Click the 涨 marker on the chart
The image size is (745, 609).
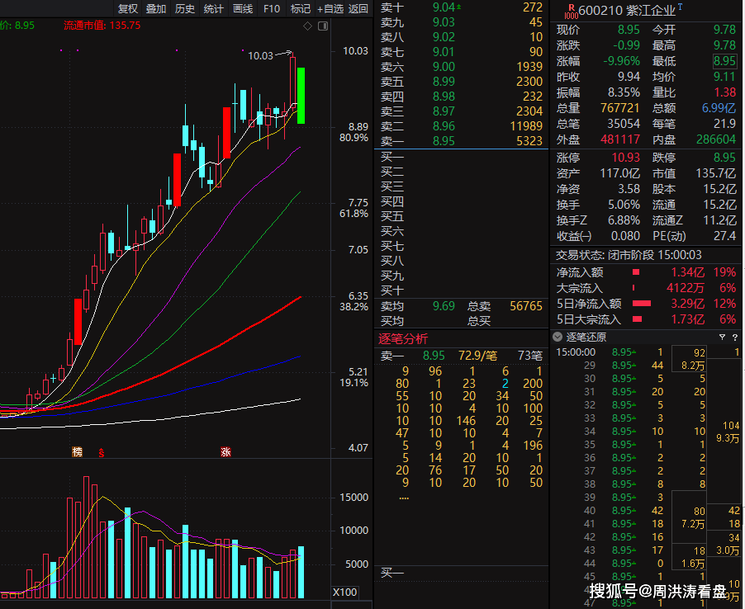225,452
